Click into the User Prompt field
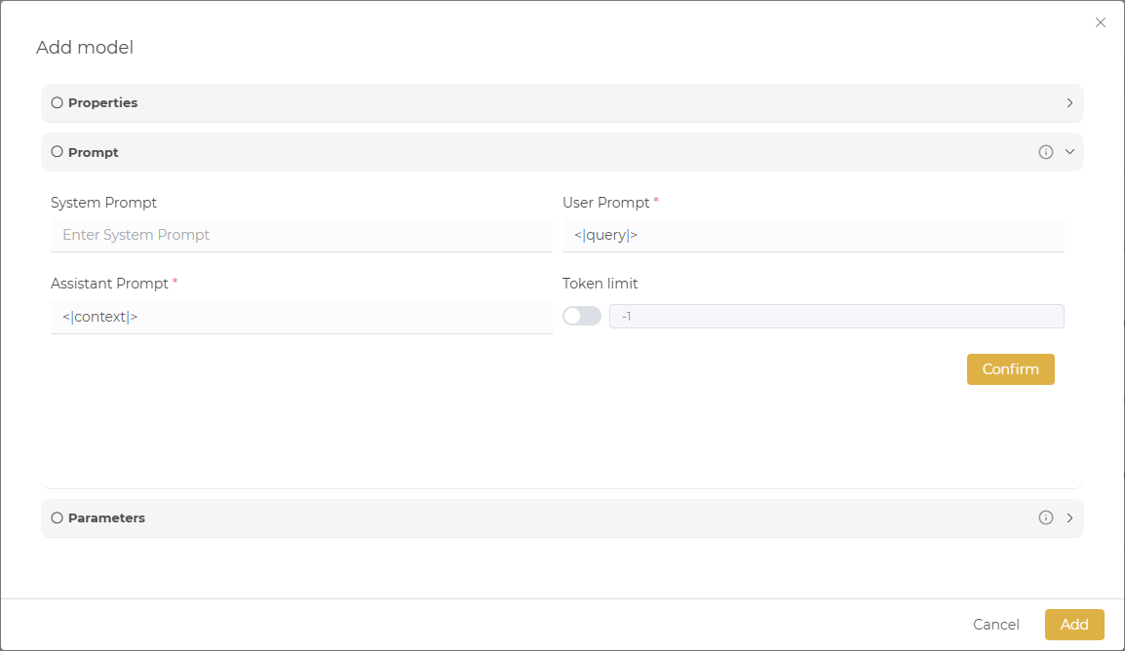The height and width of the screenshot is (651, 1125). (x=812, y=235)
